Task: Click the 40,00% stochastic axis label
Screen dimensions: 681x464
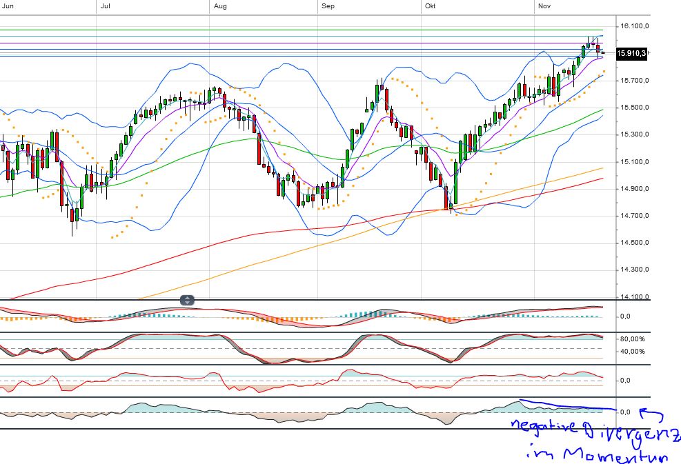Action: [x=632, y=351]
